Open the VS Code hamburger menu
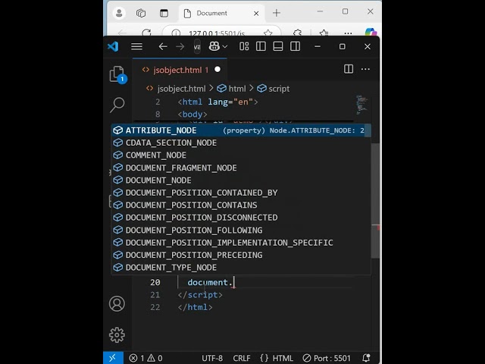The width and height of the screenshot is (485, 364). (136, 47)
